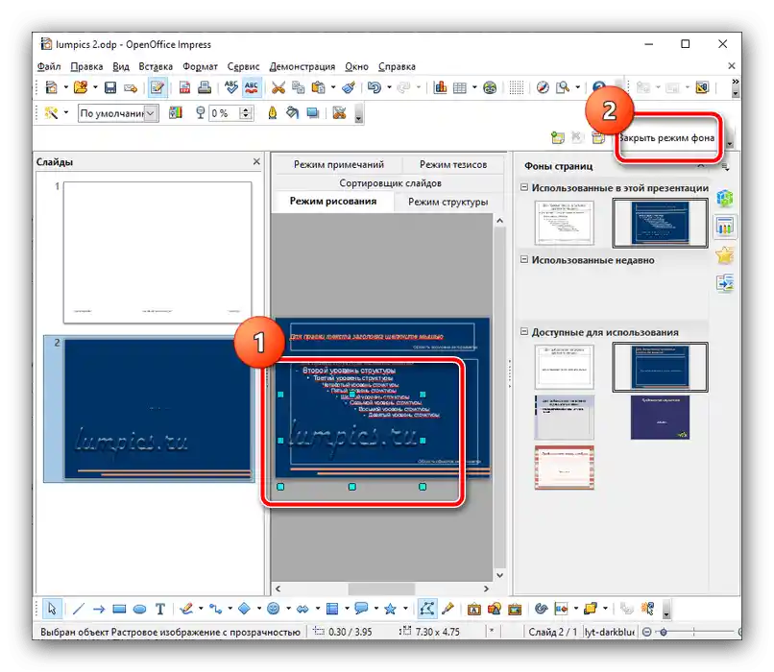Collapse 'Использованные в этой презентации' section
Screen dimensions: 774x672
525,188
